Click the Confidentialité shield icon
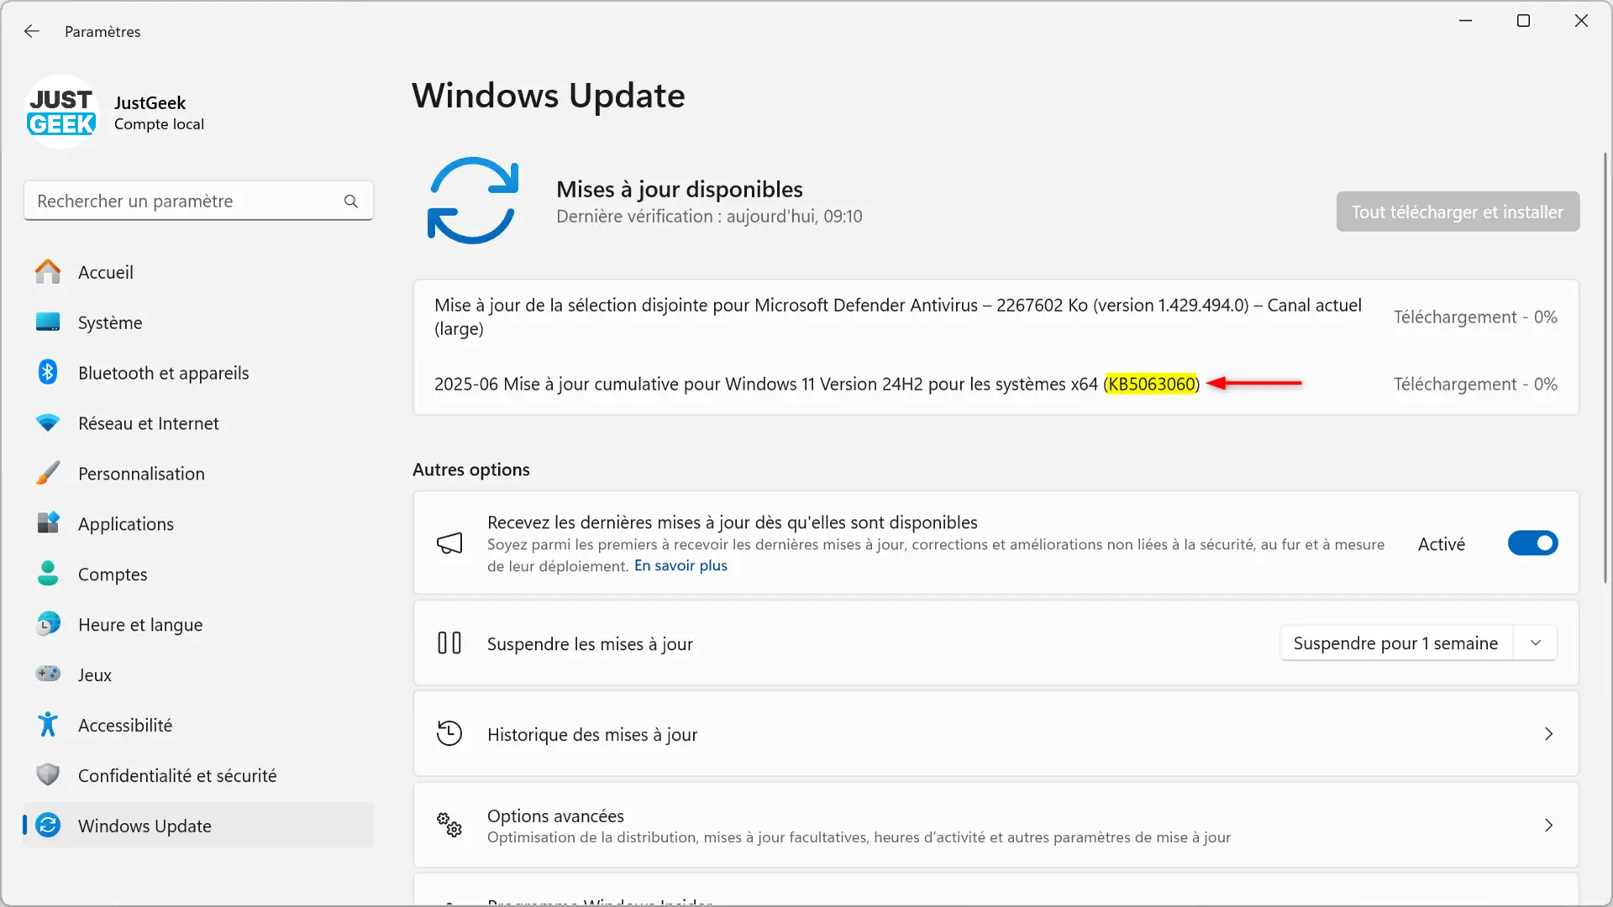This screenshot has height=907, width=1613. [x=48, y=774]
